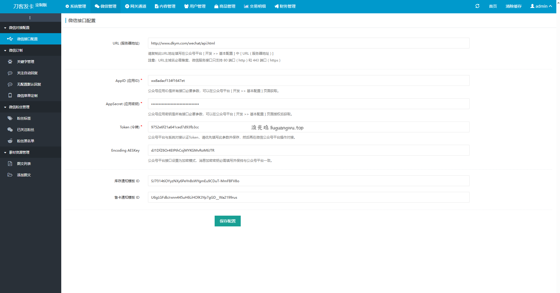560x293 pixels.
Task: Open 添加图文 folder icon item
Action: pos(10,175)
